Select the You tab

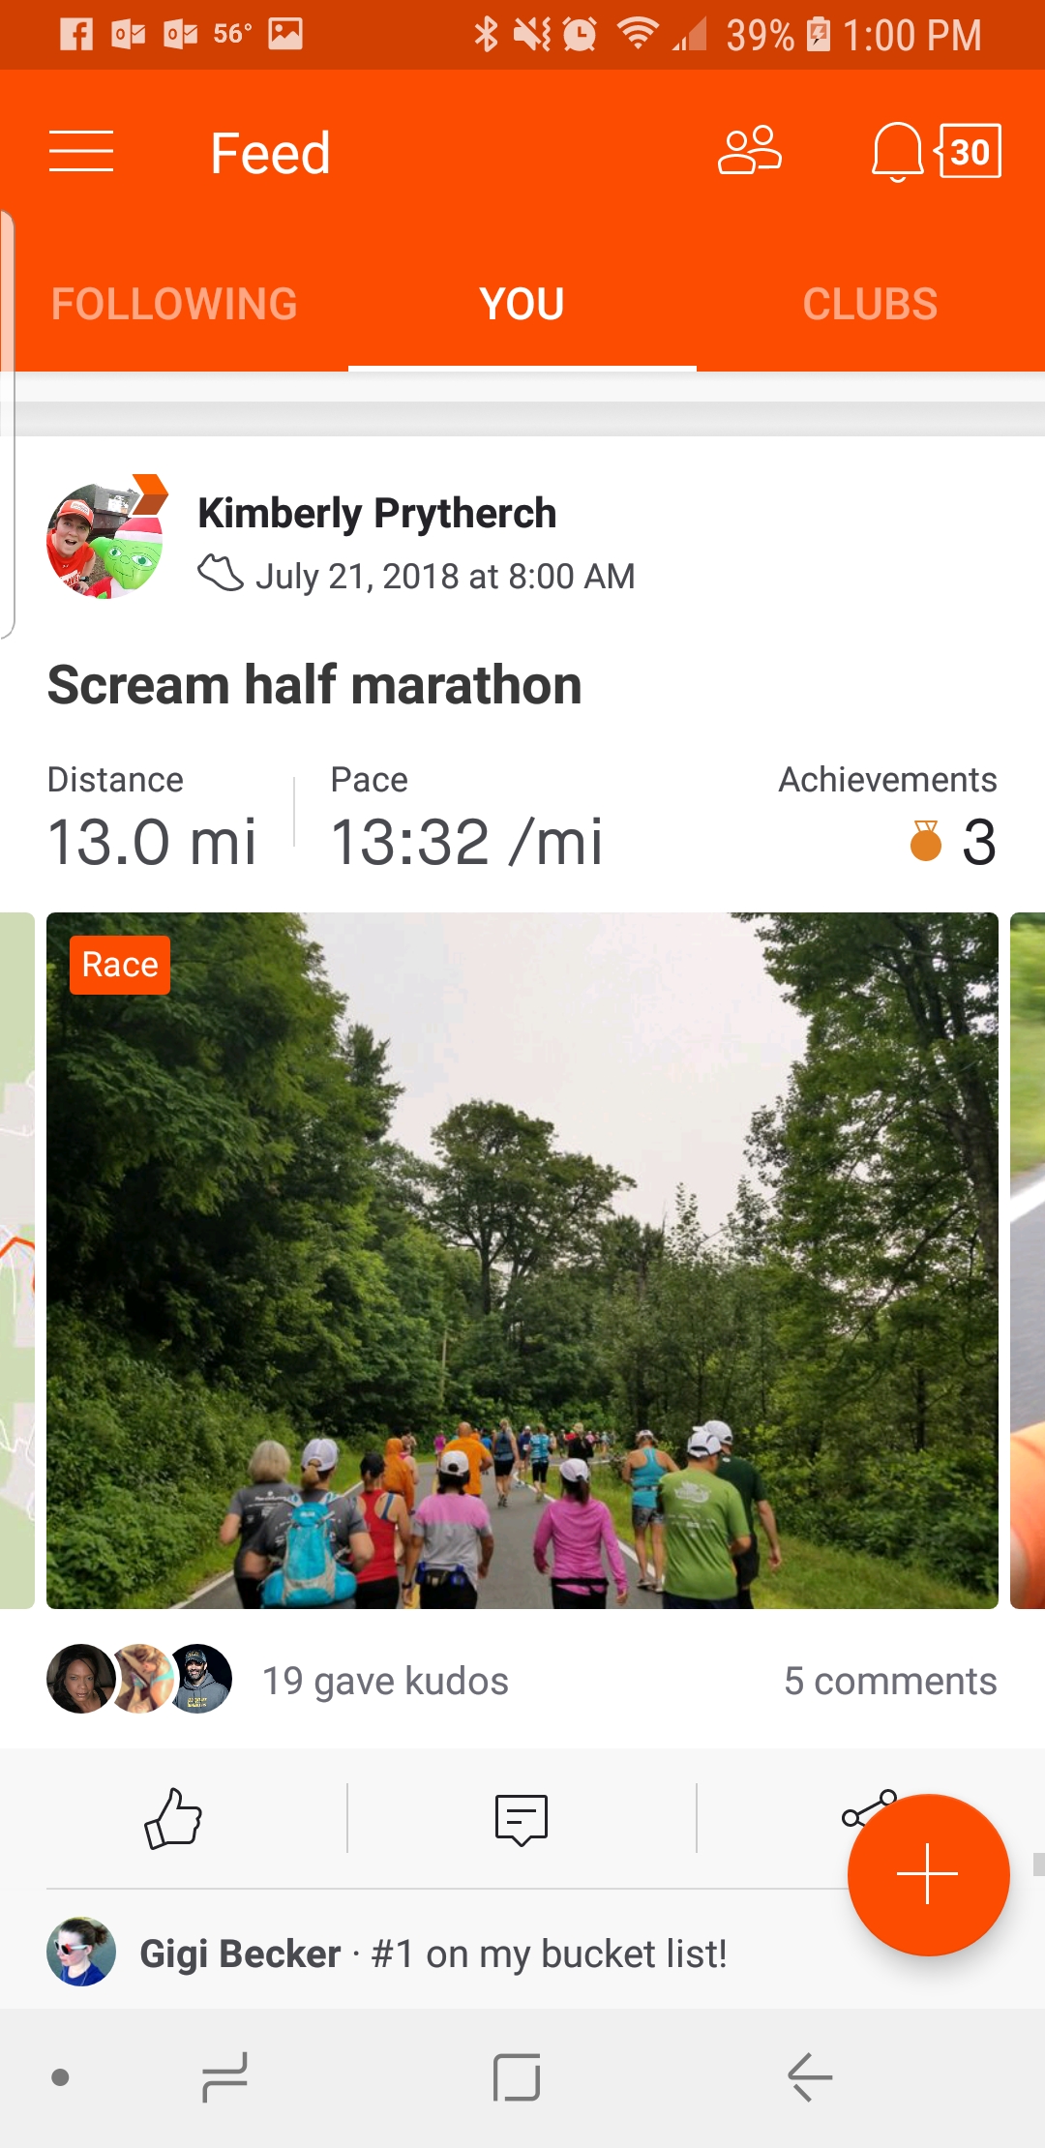click(522, 304)
